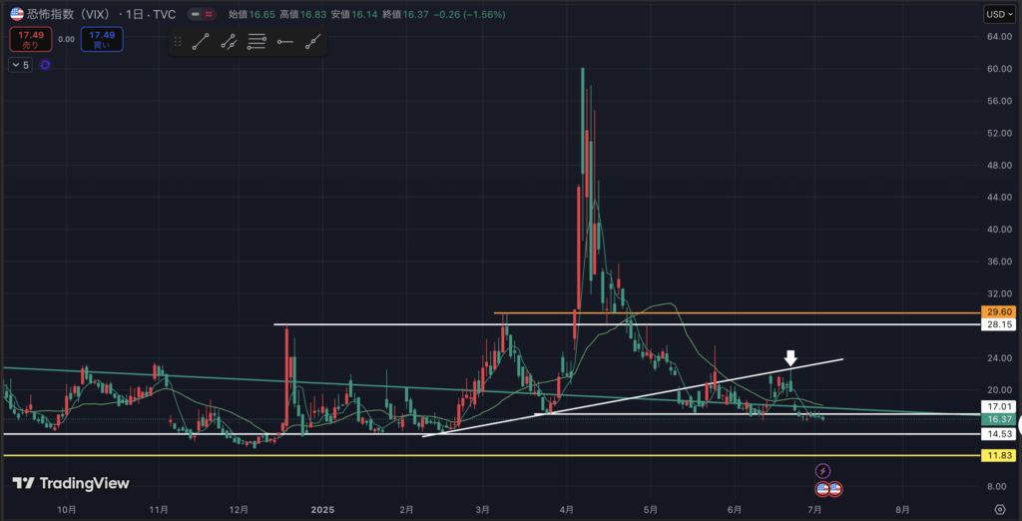This screenshot has height=521, width=1022.
Task: Click the US flag symbol logo
Action: pyautogui.click(x=17, y=14)
